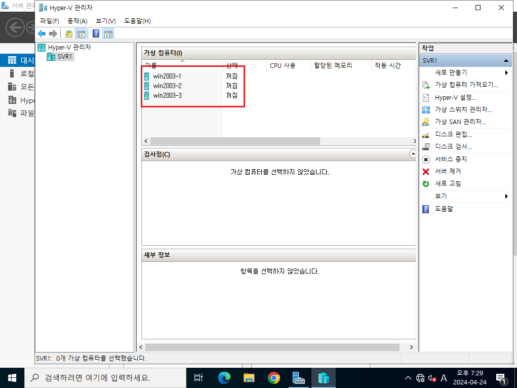Open the 보기(V) menu
Image resolution: width=517 pixels, height=388 pixels.
pos(105,21)
